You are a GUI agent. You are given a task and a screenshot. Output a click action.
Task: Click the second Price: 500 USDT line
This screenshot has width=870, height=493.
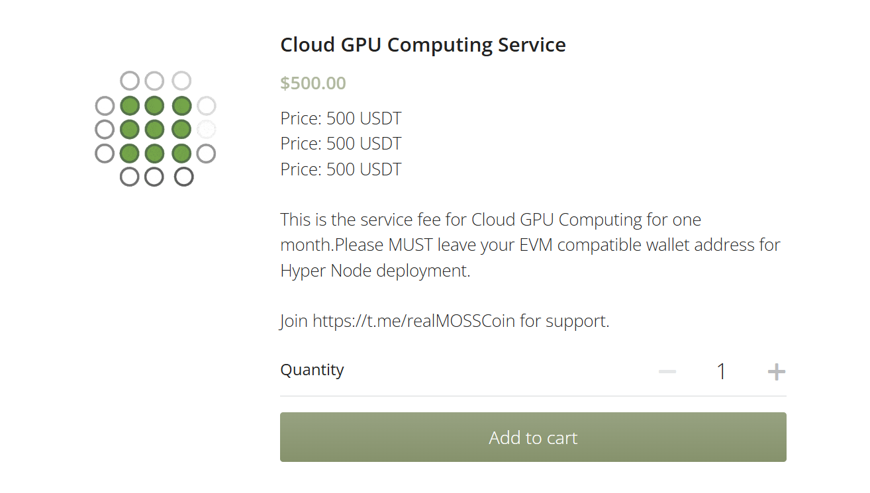[341, 144]
